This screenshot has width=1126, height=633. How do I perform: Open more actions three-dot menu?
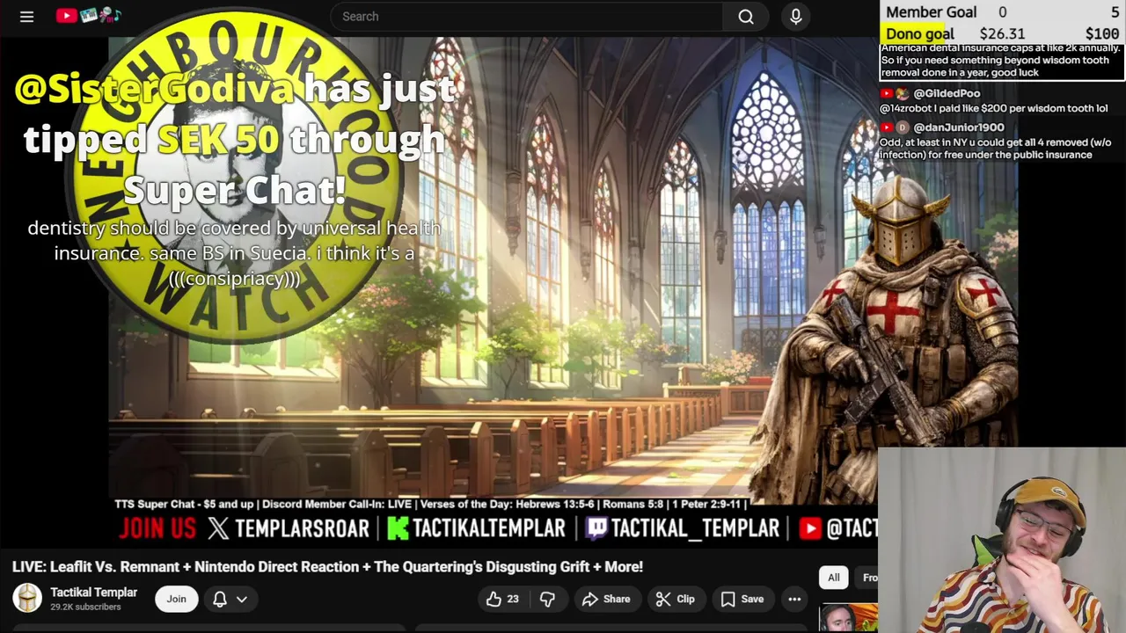point(794,599)
